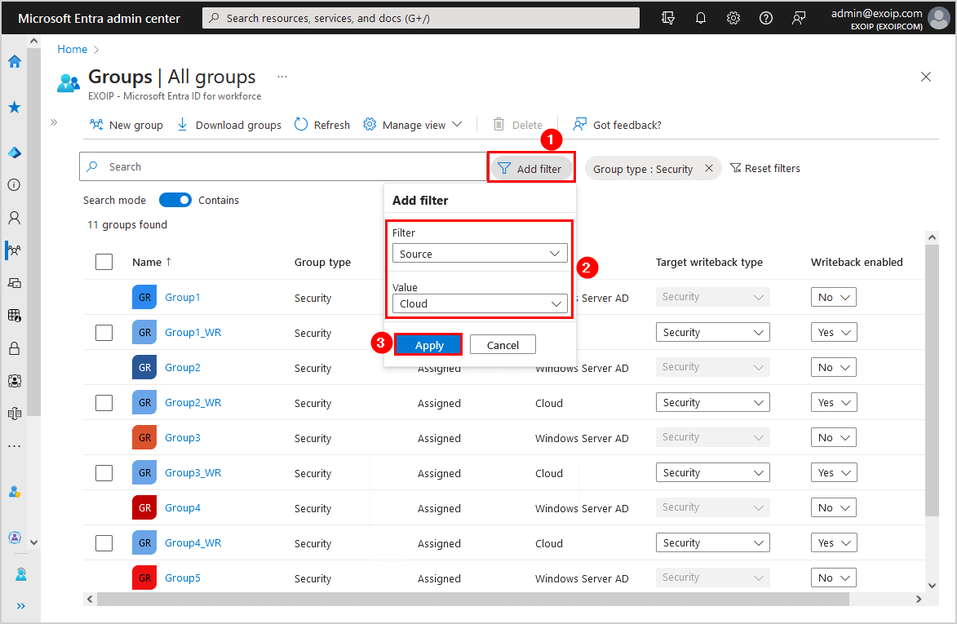
Task: Toggle the Search mode Contains switch
Action: pos(175,200)
